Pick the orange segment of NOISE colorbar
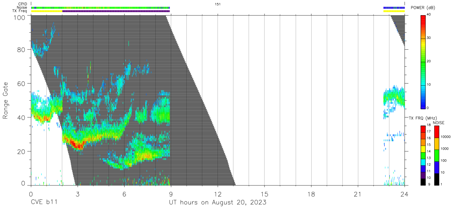455x210 pixels. click(436, 144)
